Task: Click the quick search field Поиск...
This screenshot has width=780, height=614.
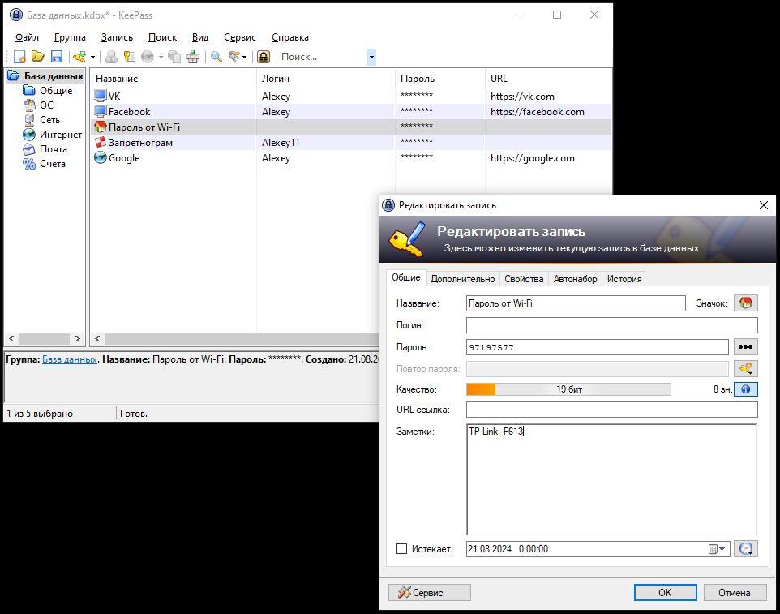Action: tap(323, 57)
